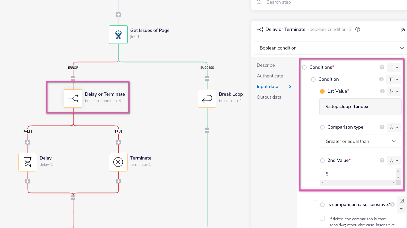
Task: Switch to the Describe tab
Action: [266, 65]
